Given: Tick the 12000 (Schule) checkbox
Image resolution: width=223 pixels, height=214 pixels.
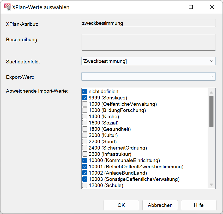Looking at the screenshot, I should click(x=85, y=186).
